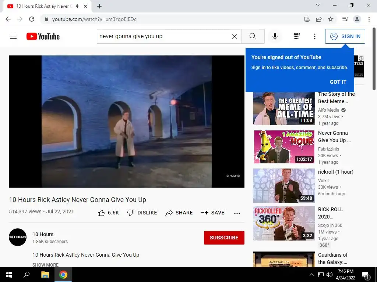This screenshot has height=282, width=377.
Task: View site info via padlock icon
Action: coord(46,19)
